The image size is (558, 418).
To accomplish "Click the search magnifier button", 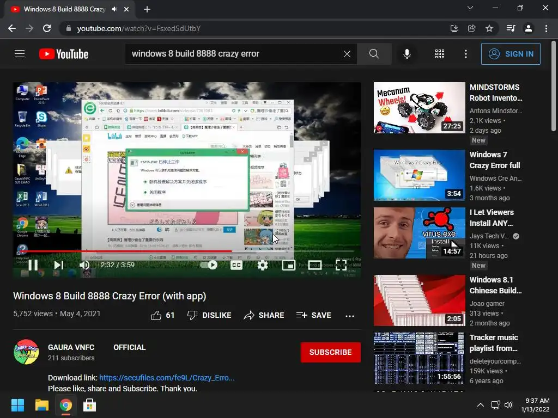I will pos(374,54).
